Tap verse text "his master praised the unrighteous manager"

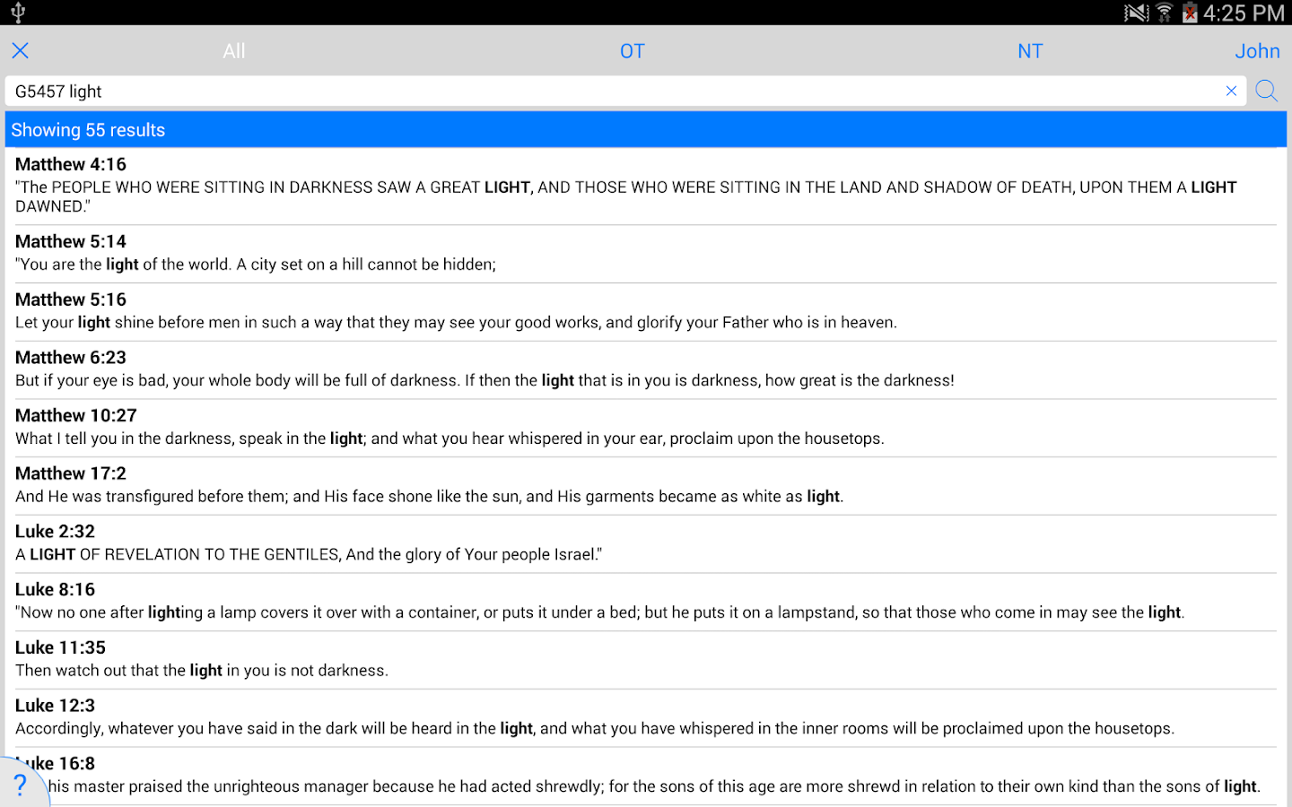208,786
